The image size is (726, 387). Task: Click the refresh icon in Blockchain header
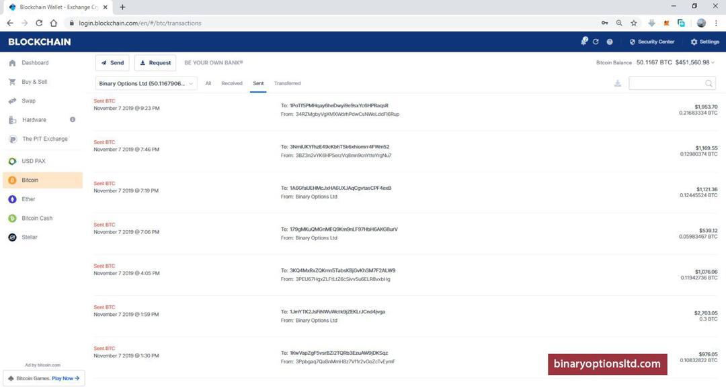[x=596, y=42]
